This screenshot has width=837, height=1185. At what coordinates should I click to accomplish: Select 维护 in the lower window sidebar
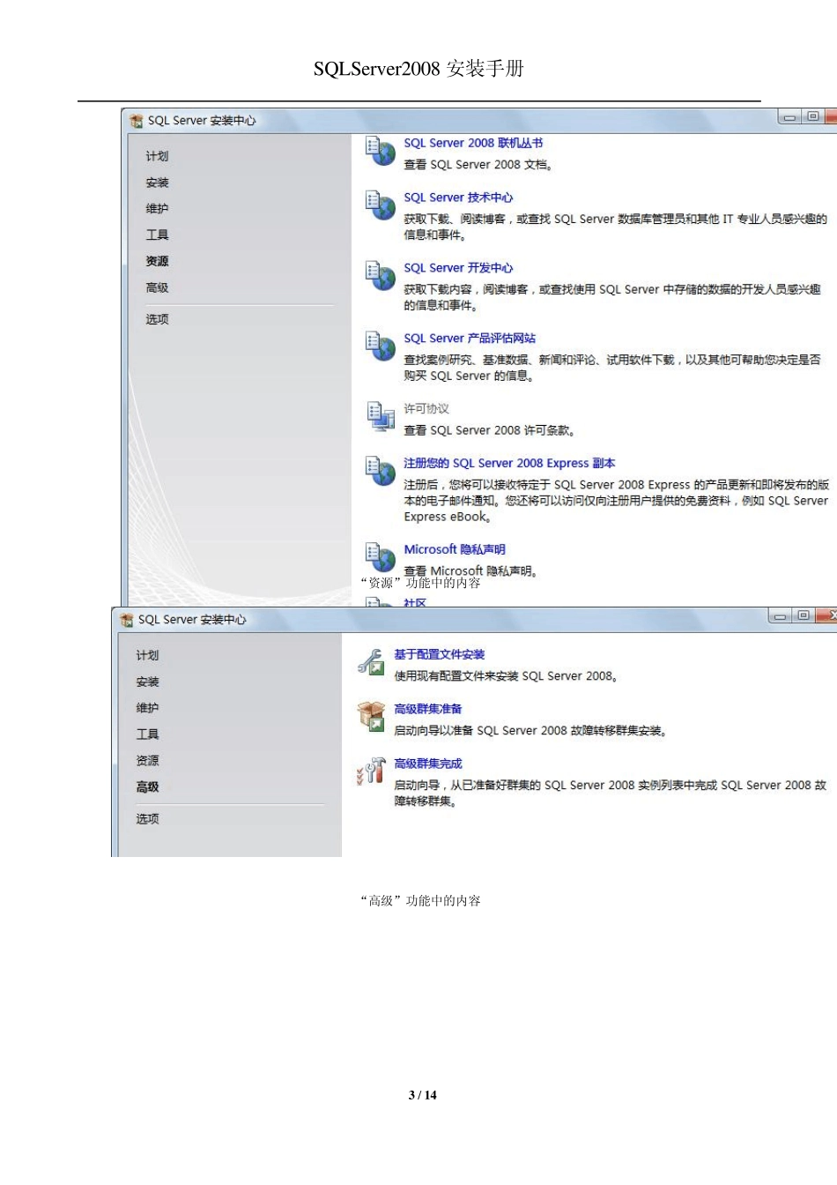(x=147, y=708)
